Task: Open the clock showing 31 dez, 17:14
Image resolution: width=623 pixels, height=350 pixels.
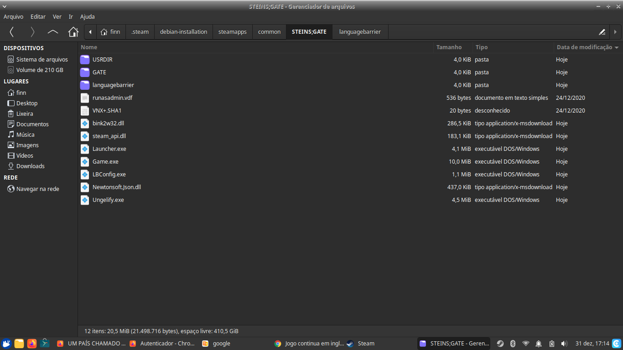Action: 592,344
